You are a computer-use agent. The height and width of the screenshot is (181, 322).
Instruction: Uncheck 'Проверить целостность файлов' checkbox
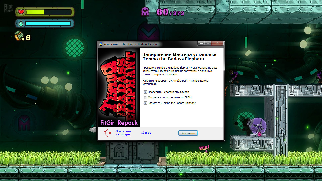click(x=145, y=92)
